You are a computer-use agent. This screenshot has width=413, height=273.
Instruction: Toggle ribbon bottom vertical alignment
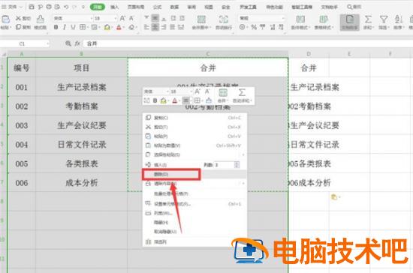tap(164, 18)
